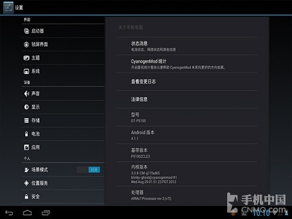This screenshot has height=219, width=292.
Task: Open the 位置服务 location icon
Action: pos(26,183)
